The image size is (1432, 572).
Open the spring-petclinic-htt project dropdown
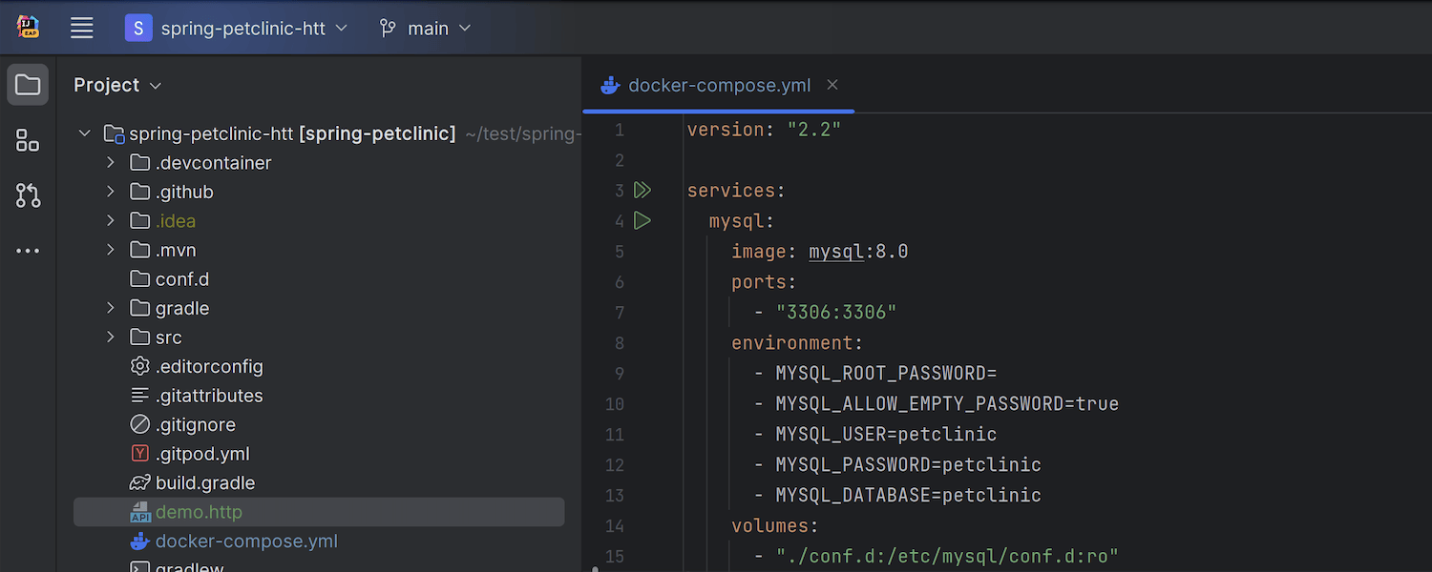click(237, 29)
